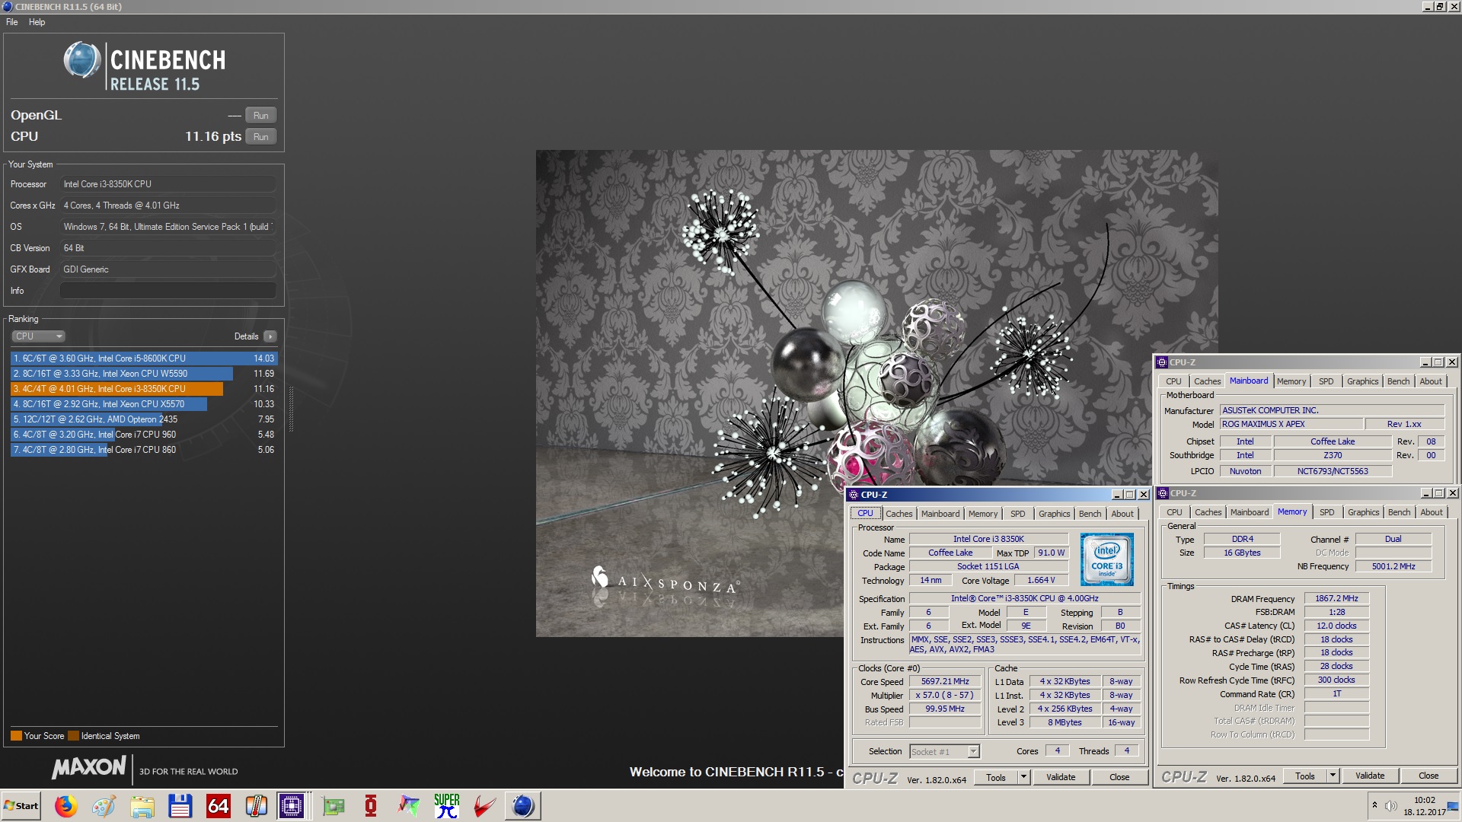Click the CPU-Z CPU window title icon
1462x822 pixels.
854,495
